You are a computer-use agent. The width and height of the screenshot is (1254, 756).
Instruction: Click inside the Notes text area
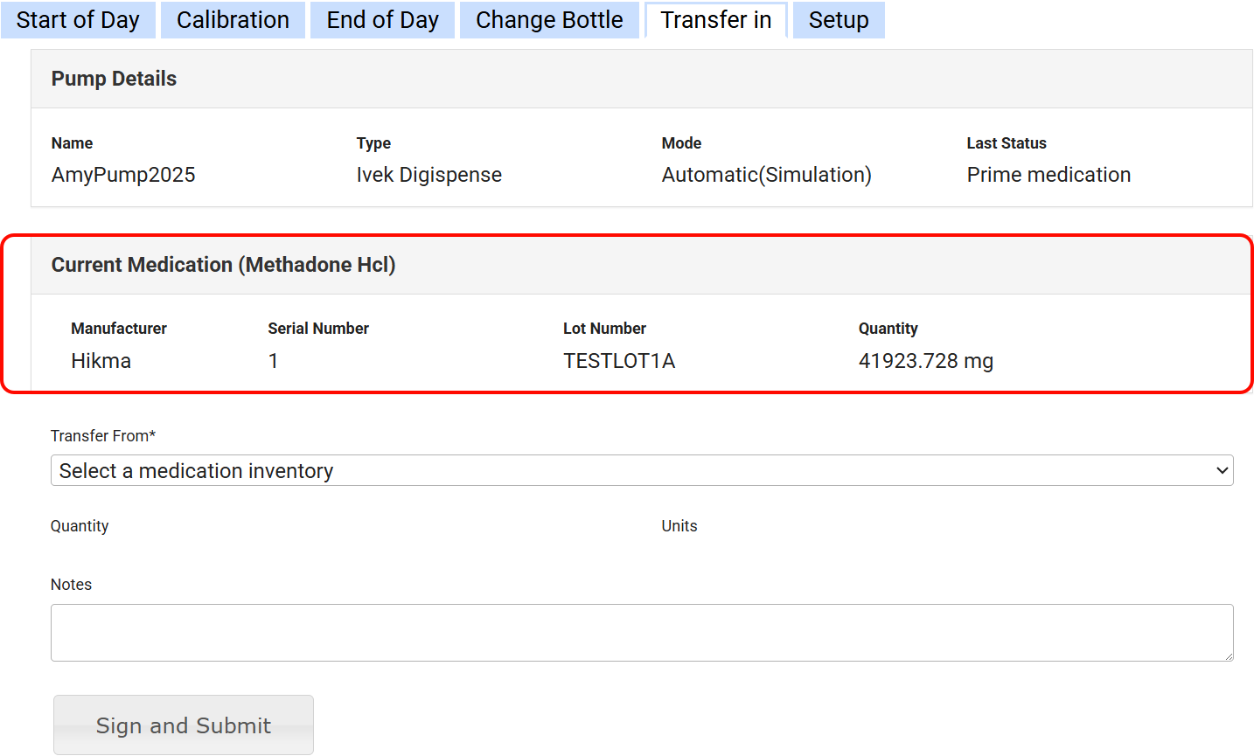(641, 632)
